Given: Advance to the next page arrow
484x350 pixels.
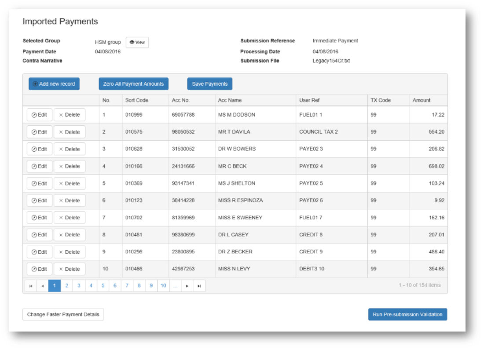Looking at the screenshot, I should 187,286.
